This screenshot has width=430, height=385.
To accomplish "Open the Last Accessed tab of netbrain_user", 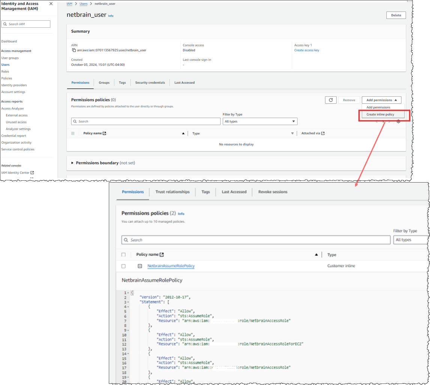I will pos(184,82).
